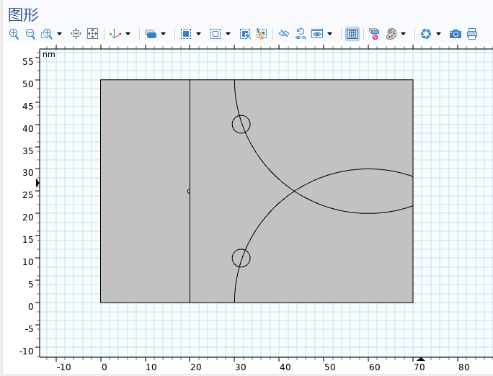Click the Reset Hiding icon
The height and width of the screenshot is (376, 493).
301,34
